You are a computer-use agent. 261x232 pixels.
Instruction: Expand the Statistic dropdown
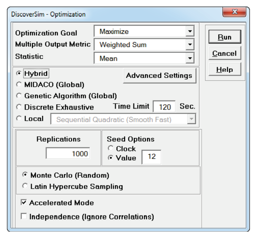click(x=189, y=58)
